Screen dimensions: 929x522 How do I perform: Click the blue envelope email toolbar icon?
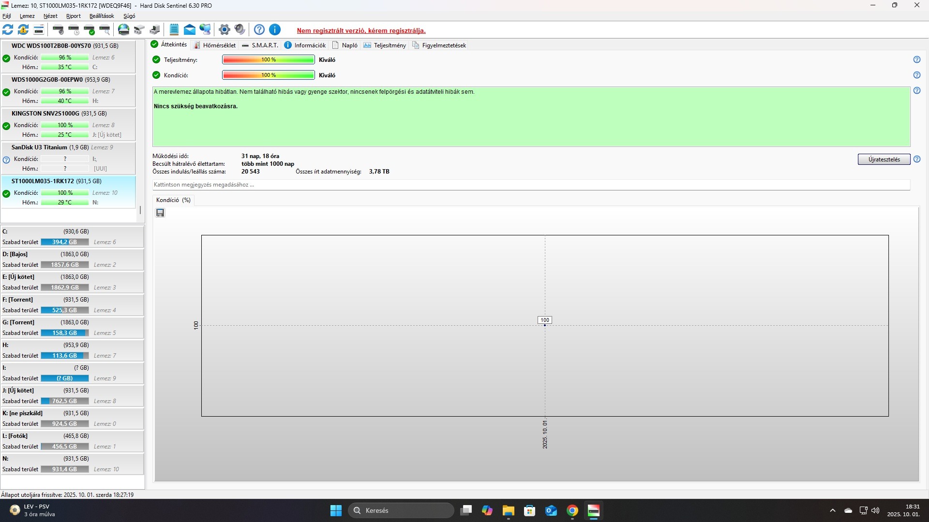pyautogui.click(x=190, y=30)
